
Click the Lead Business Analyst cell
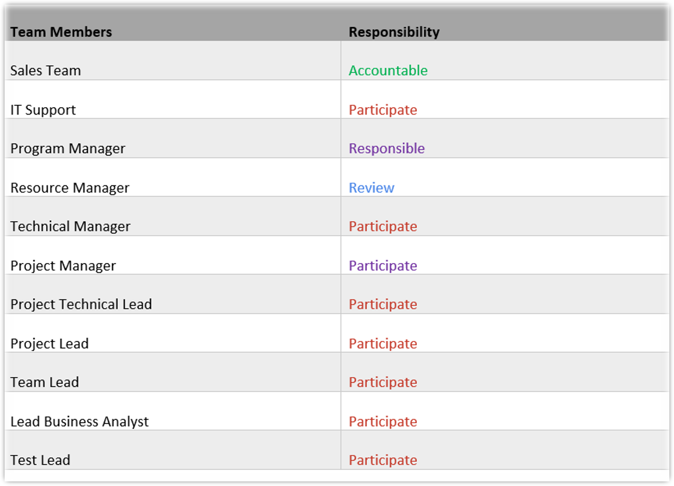point(79,422)
